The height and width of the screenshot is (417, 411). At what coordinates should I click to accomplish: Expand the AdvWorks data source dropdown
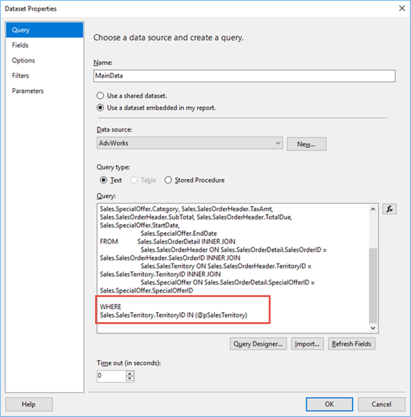click(190, 143)
